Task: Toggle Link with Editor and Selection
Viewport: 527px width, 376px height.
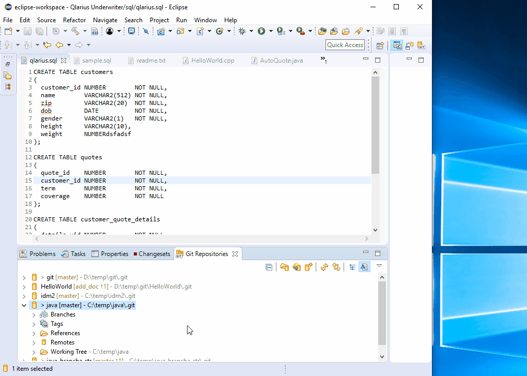Action: click(x=336, y=267)
